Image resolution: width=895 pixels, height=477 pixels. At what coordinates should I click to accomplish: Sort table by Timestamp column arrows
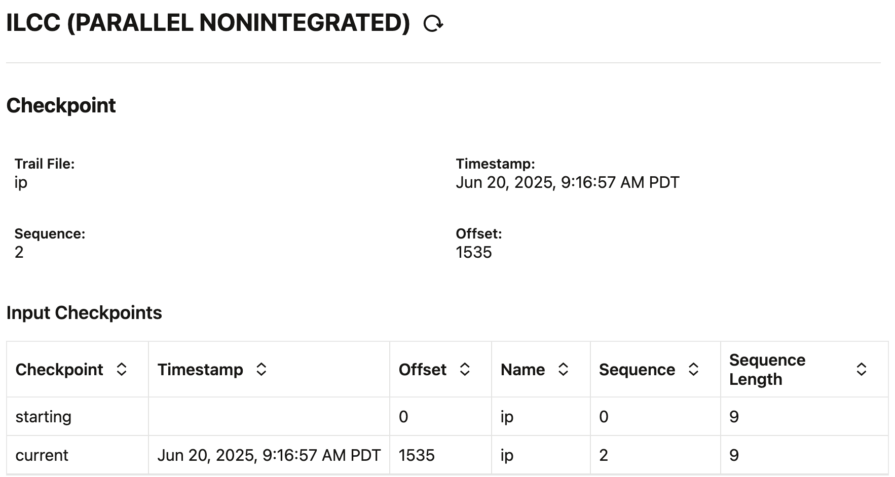(x=261, y=369)
